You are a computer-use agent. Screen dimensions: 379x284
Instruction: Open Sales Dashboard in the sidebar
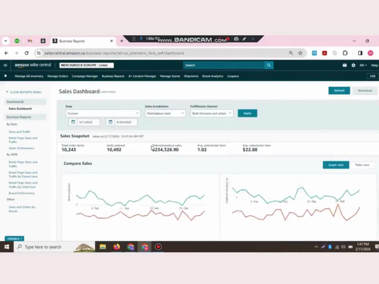(x=20, y=109)
